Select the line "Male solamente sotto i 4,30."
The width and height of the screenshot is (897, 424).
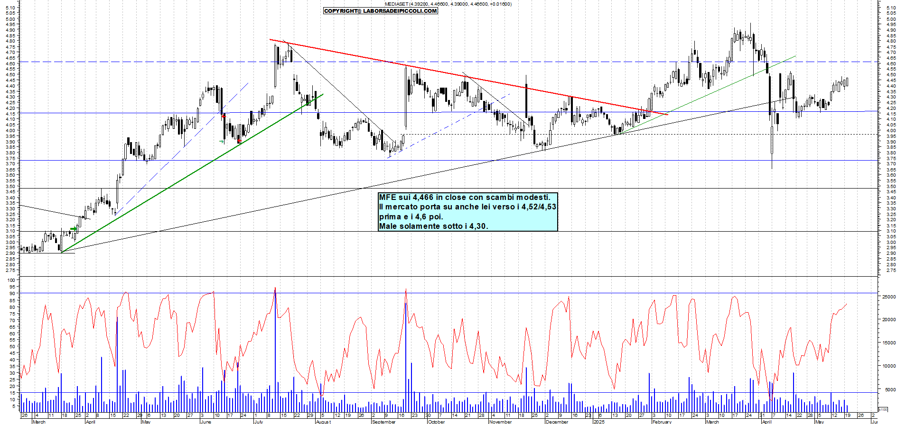tap(433, 226)
